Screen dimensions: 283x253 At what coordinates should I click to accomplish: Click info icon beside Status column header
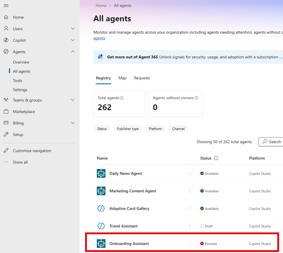(x=216, y=158)
